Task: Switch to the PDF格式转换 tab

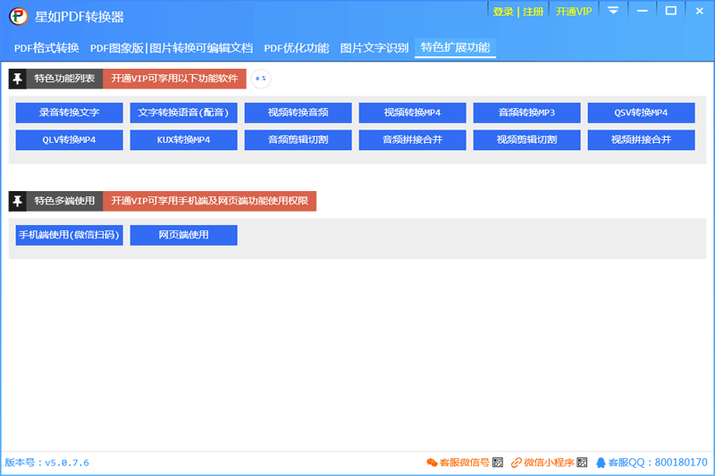Action: pyautogui.click(x=46, y=48)
